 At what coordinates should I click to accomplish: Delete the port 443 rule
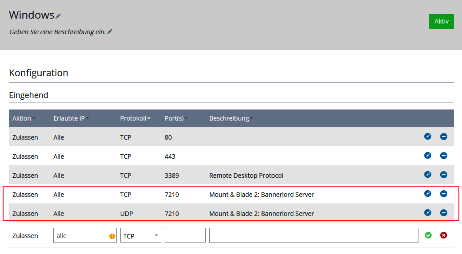pos(443,156)
